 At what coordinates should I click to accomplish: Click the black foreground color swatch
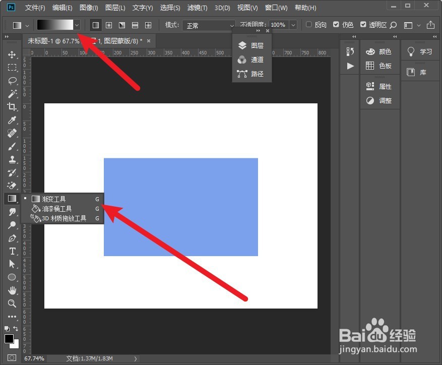[9, 339]
